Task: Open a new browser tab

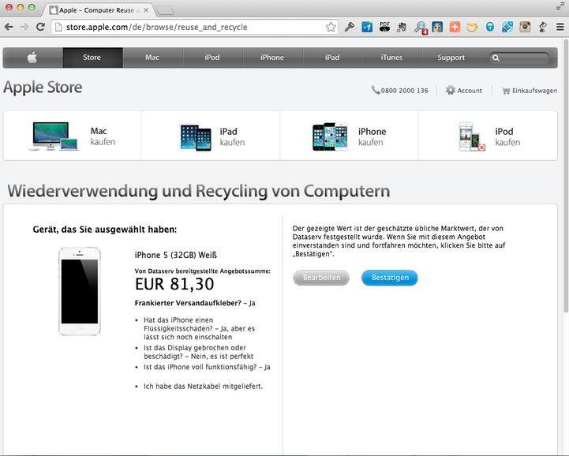Action: (165, 10)
